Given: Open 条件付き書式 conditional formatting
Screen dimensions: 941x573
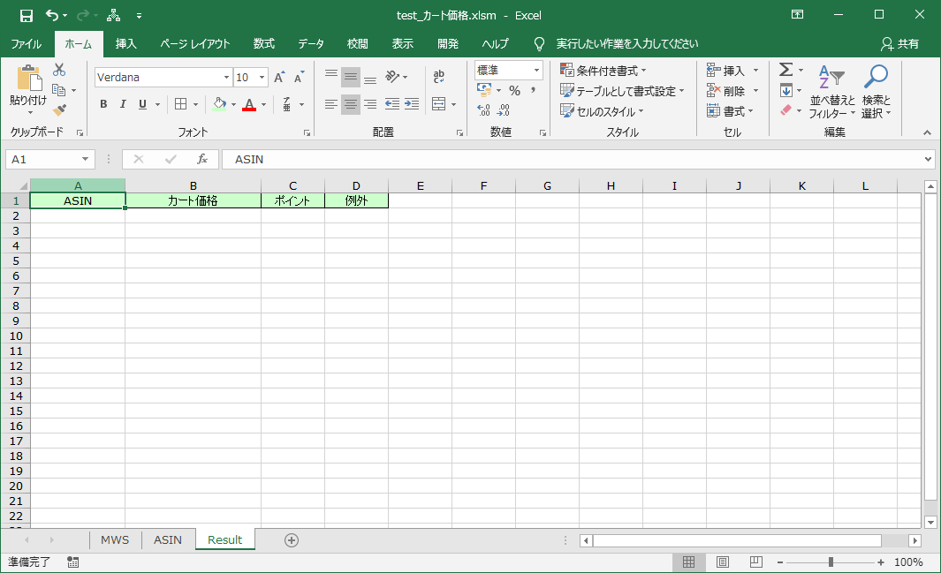Looking at the screenshot, I should [x=604, y=69].
